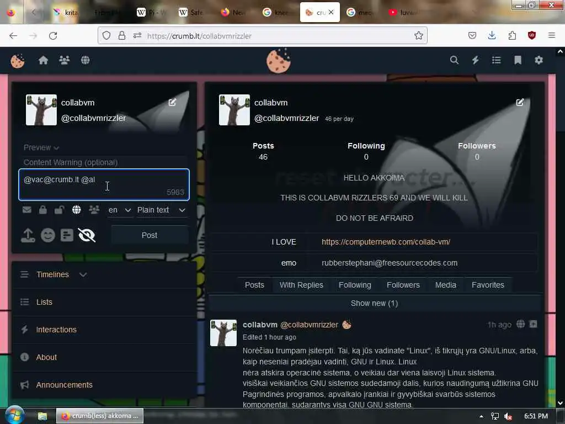Go to the home timeline icon
The height and width of the screenshot is (424, 565).
[43, 60]
